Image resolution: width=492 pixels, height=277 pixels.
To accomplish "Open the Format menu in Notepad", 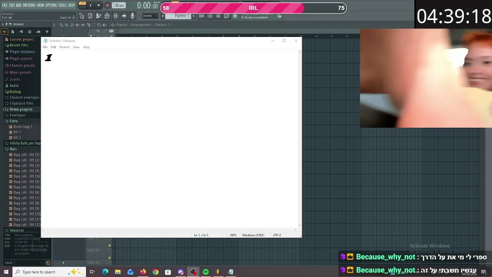I will click(65, 47).
